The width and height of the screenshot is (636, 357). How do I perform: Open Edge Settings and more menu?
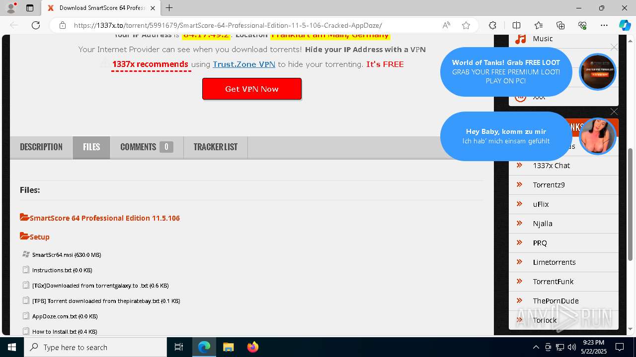604,25
